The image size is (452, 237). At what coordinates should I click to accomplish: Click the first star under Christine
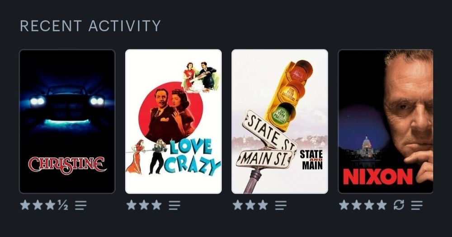[x=25, y=205]
